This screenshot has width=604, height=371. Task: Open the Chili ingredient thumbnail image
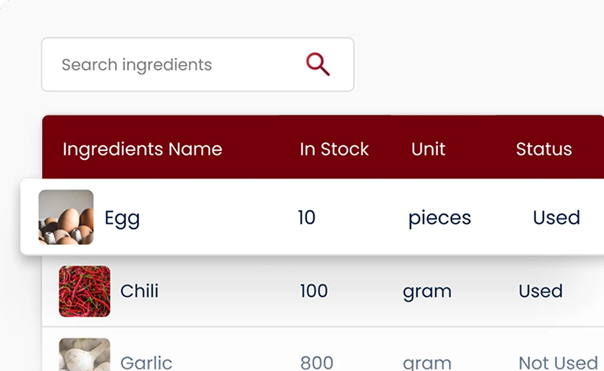tap(84, 291)
